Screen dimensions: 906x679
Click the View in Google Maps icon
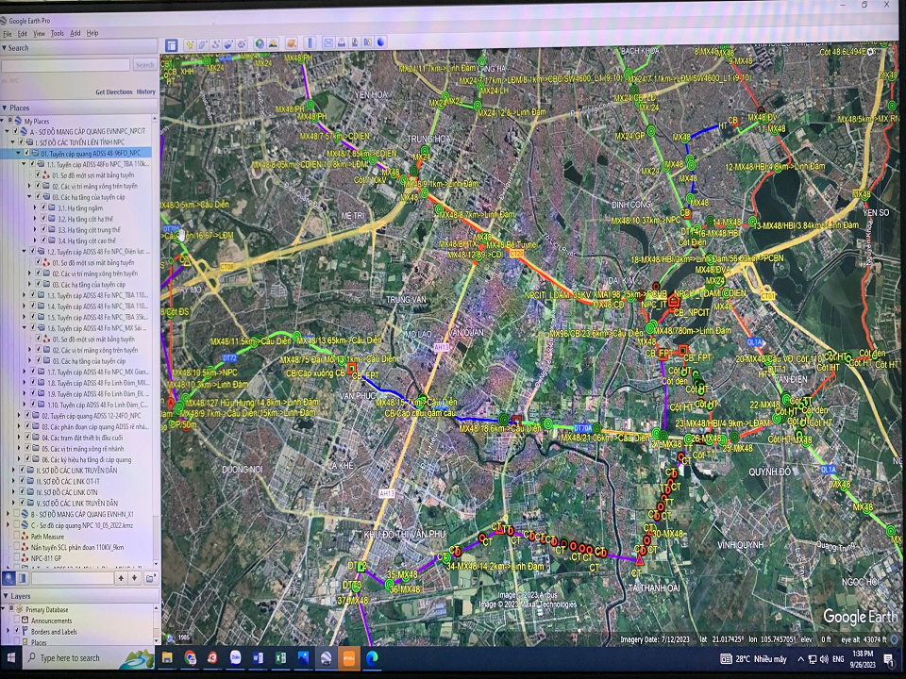pos(367,44)
